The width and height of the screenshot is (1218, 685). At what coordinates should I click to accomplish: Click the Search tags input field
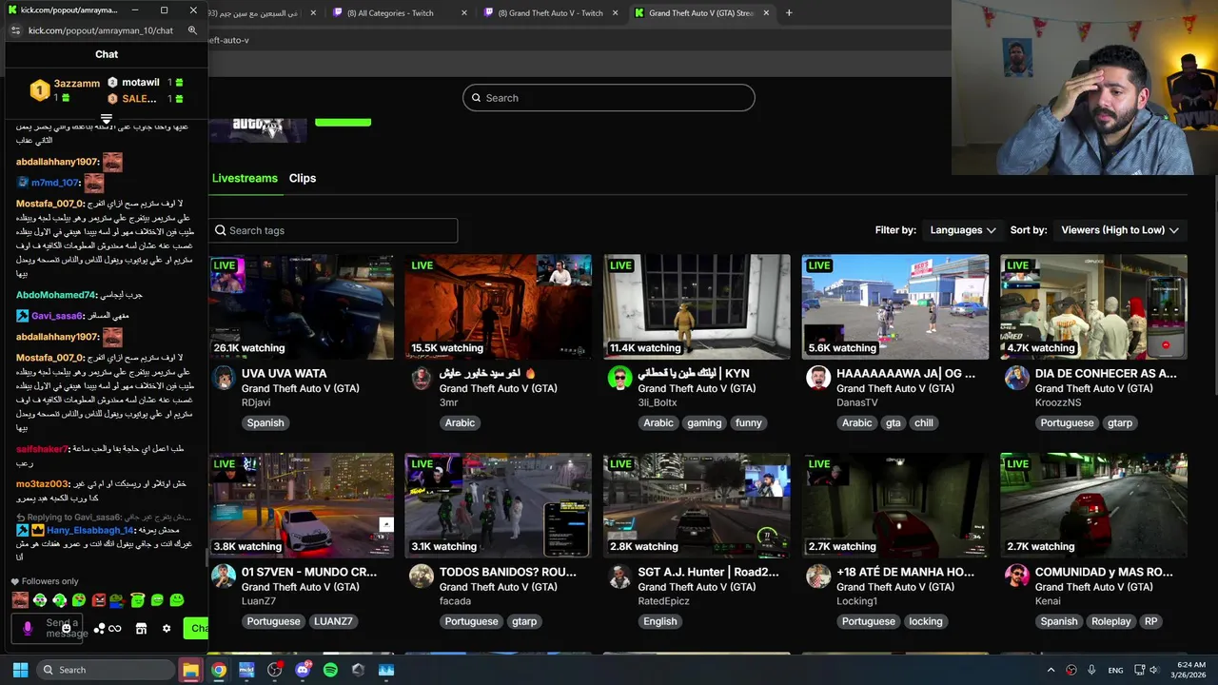click(334, 230)
